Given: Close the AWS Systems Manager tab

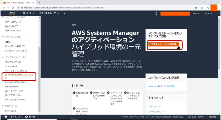Looking at the screenshot, I should [34, 3].
